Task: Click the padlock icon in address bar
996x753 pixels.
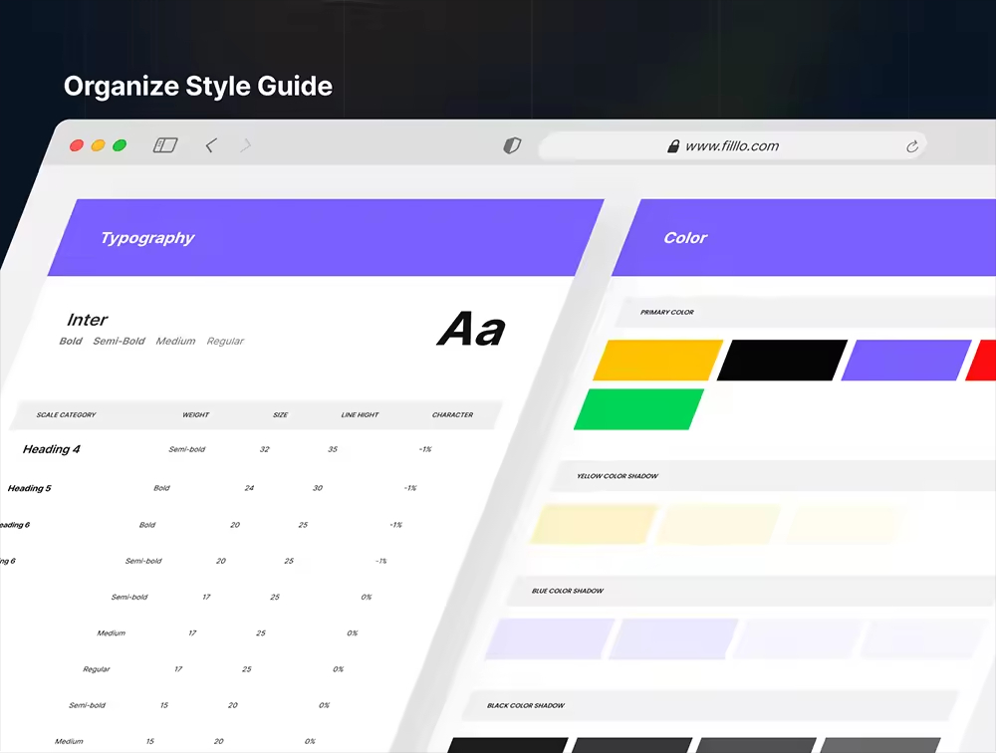Action: pos(674,146)
